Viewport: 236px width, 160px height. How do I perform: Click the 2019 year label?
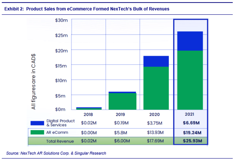(120, 114)
